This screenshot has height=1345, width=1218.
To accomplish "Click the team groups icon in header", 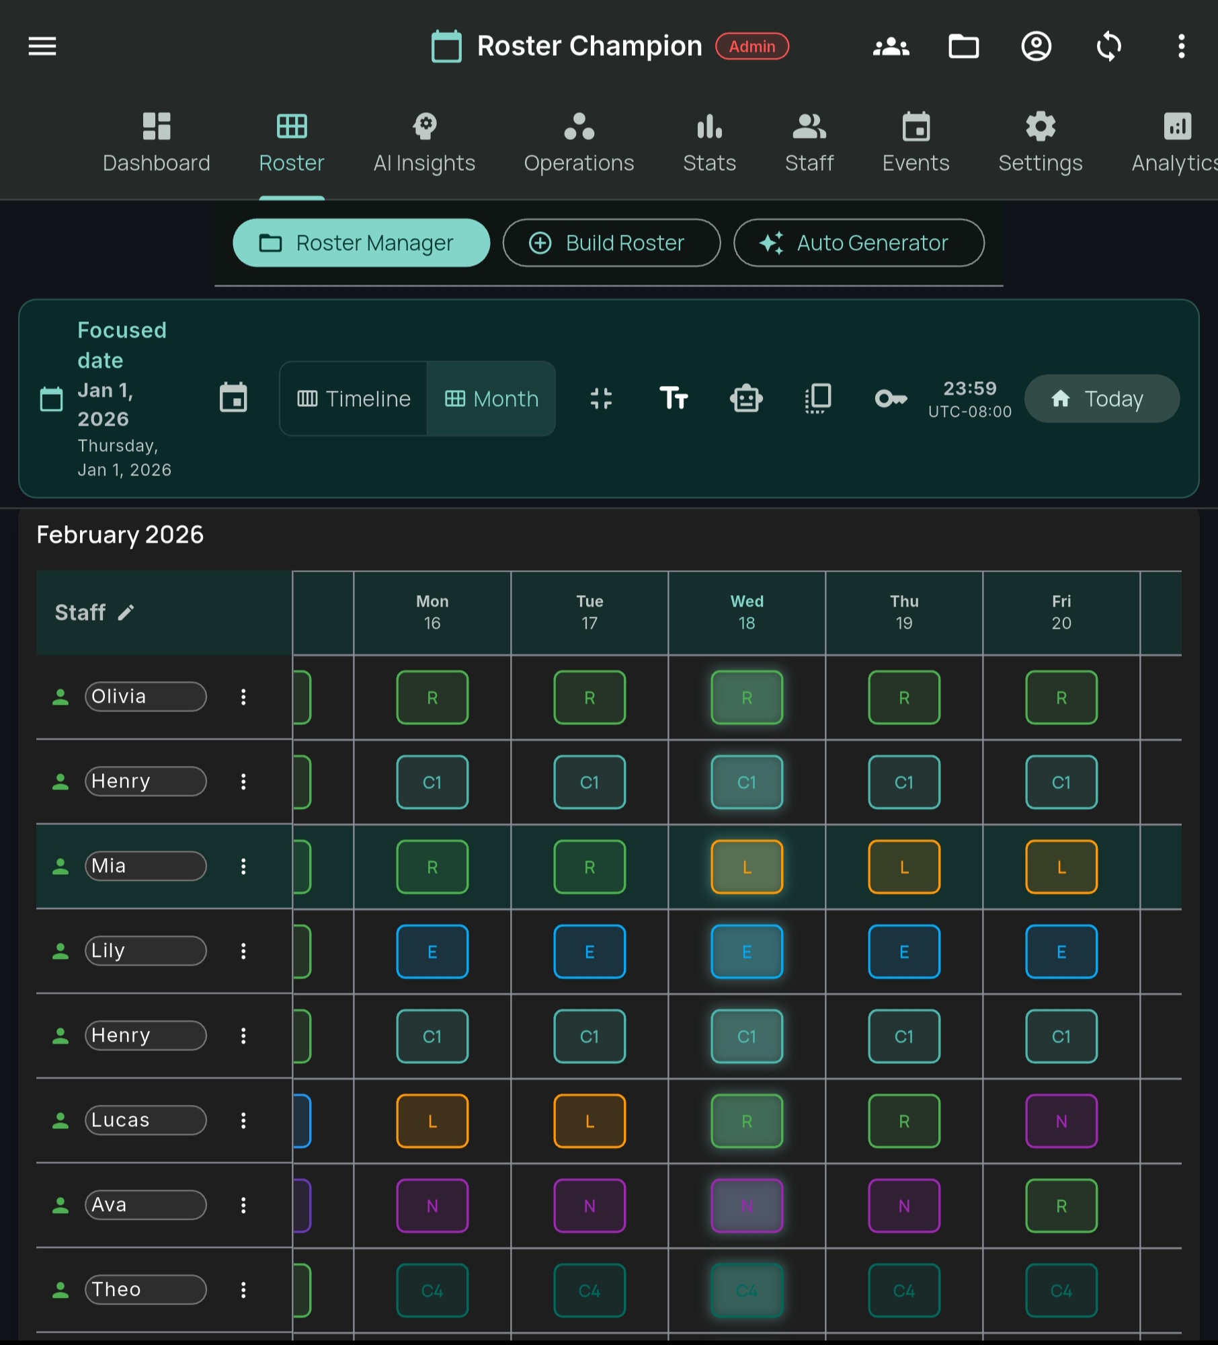I will coord(891,46).
